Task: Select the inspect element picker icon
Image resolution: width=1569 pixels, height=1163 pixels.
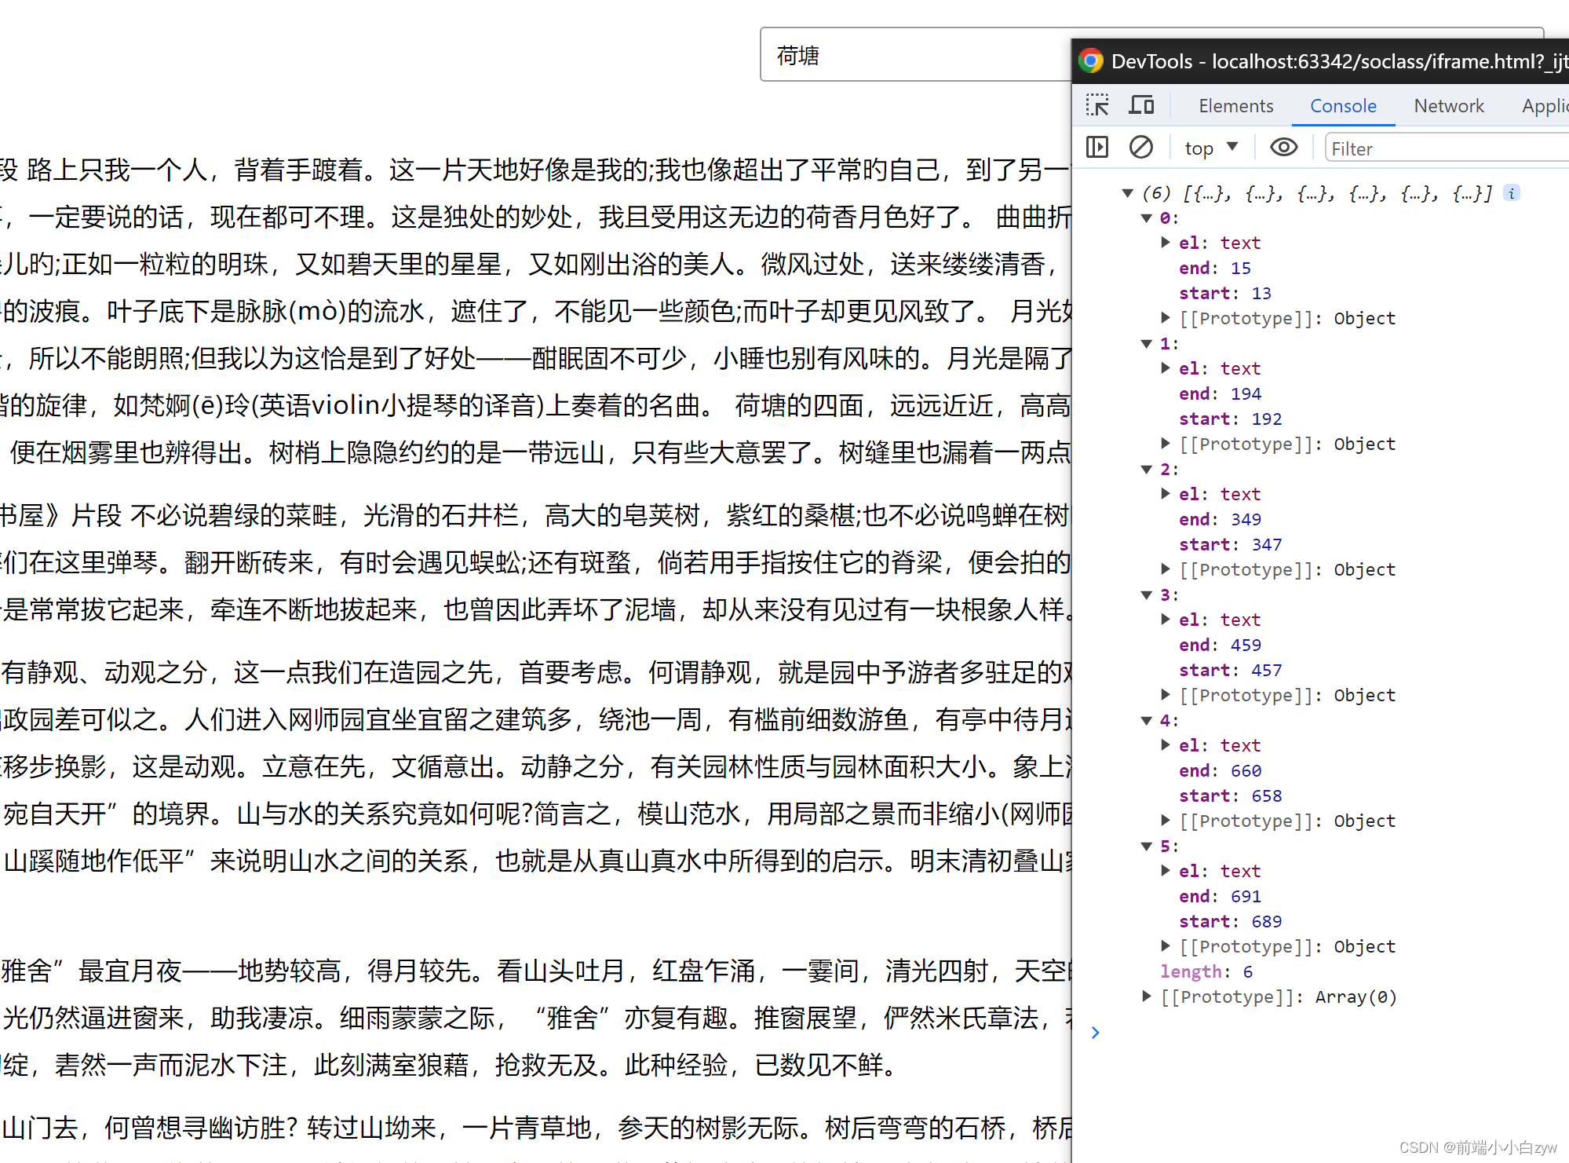Action: (1097, 105)
